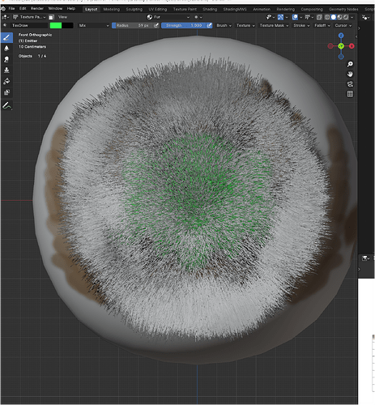The image size is (375, 405).
Task: Toggle radius pressure sensitivity icon
Action: coord(156,25)
